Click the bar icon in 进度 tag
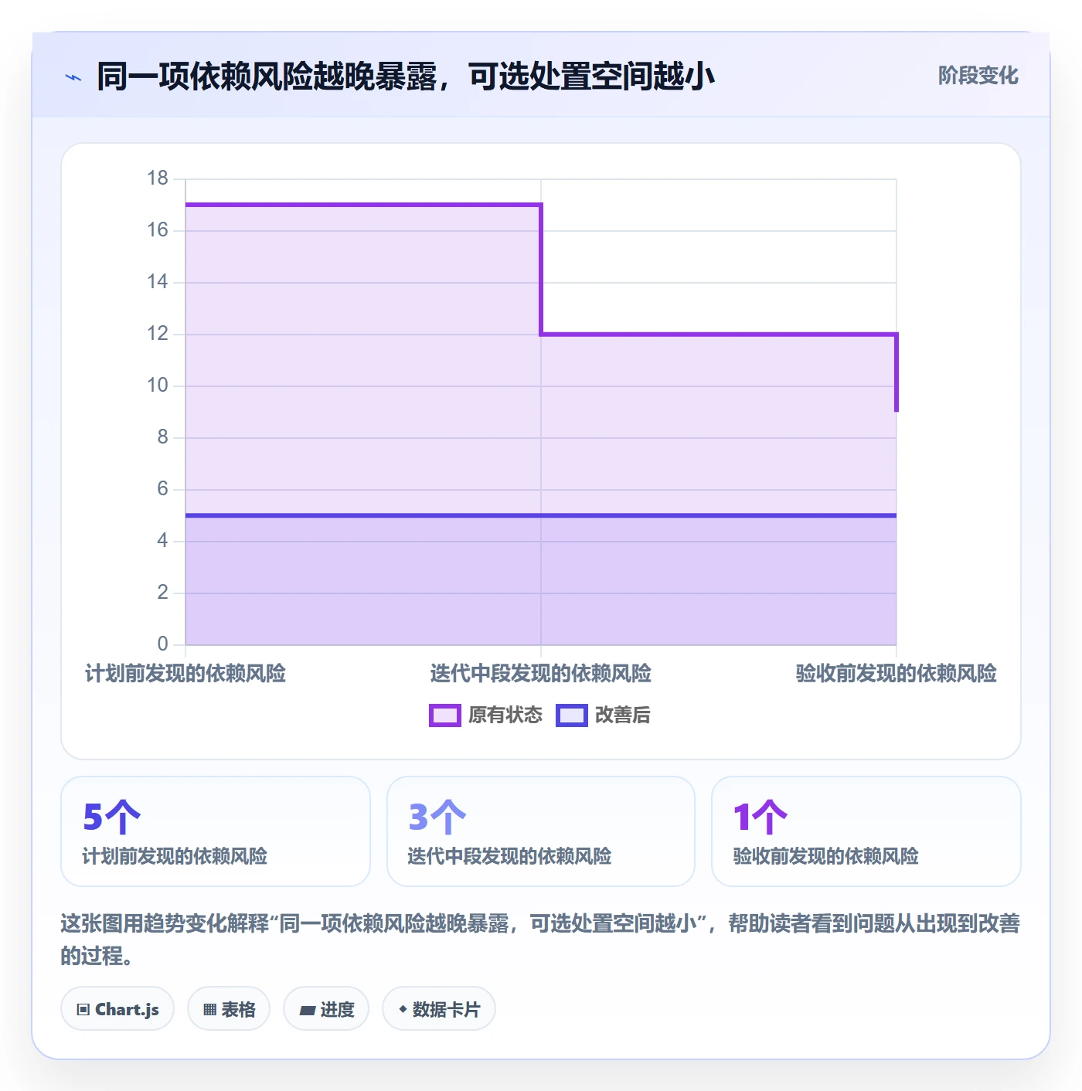The image size is (1082, 1091). 308,1010
